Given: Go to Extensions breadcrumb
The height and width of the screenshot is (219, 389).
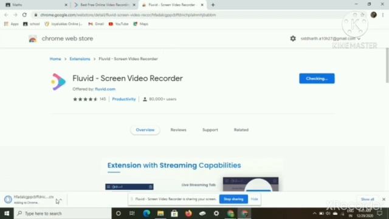Looking at the screenshot, I should 80,59.
